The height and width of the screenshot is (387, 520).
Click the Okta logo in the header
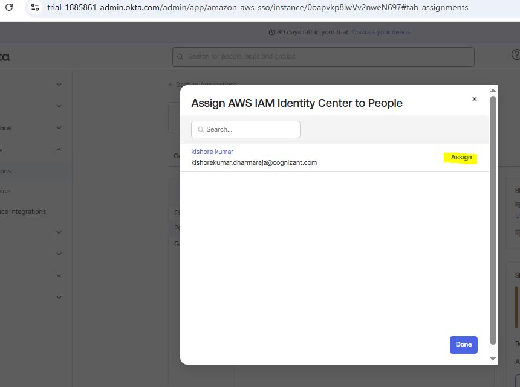[x=5, y=57]
